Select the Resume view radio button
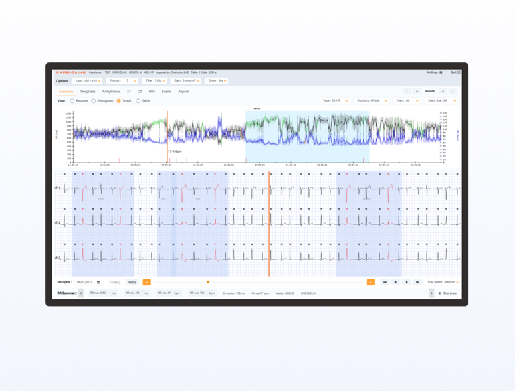Image resolution: width=515 pixels, height=391 pixels. click(72, 101)
